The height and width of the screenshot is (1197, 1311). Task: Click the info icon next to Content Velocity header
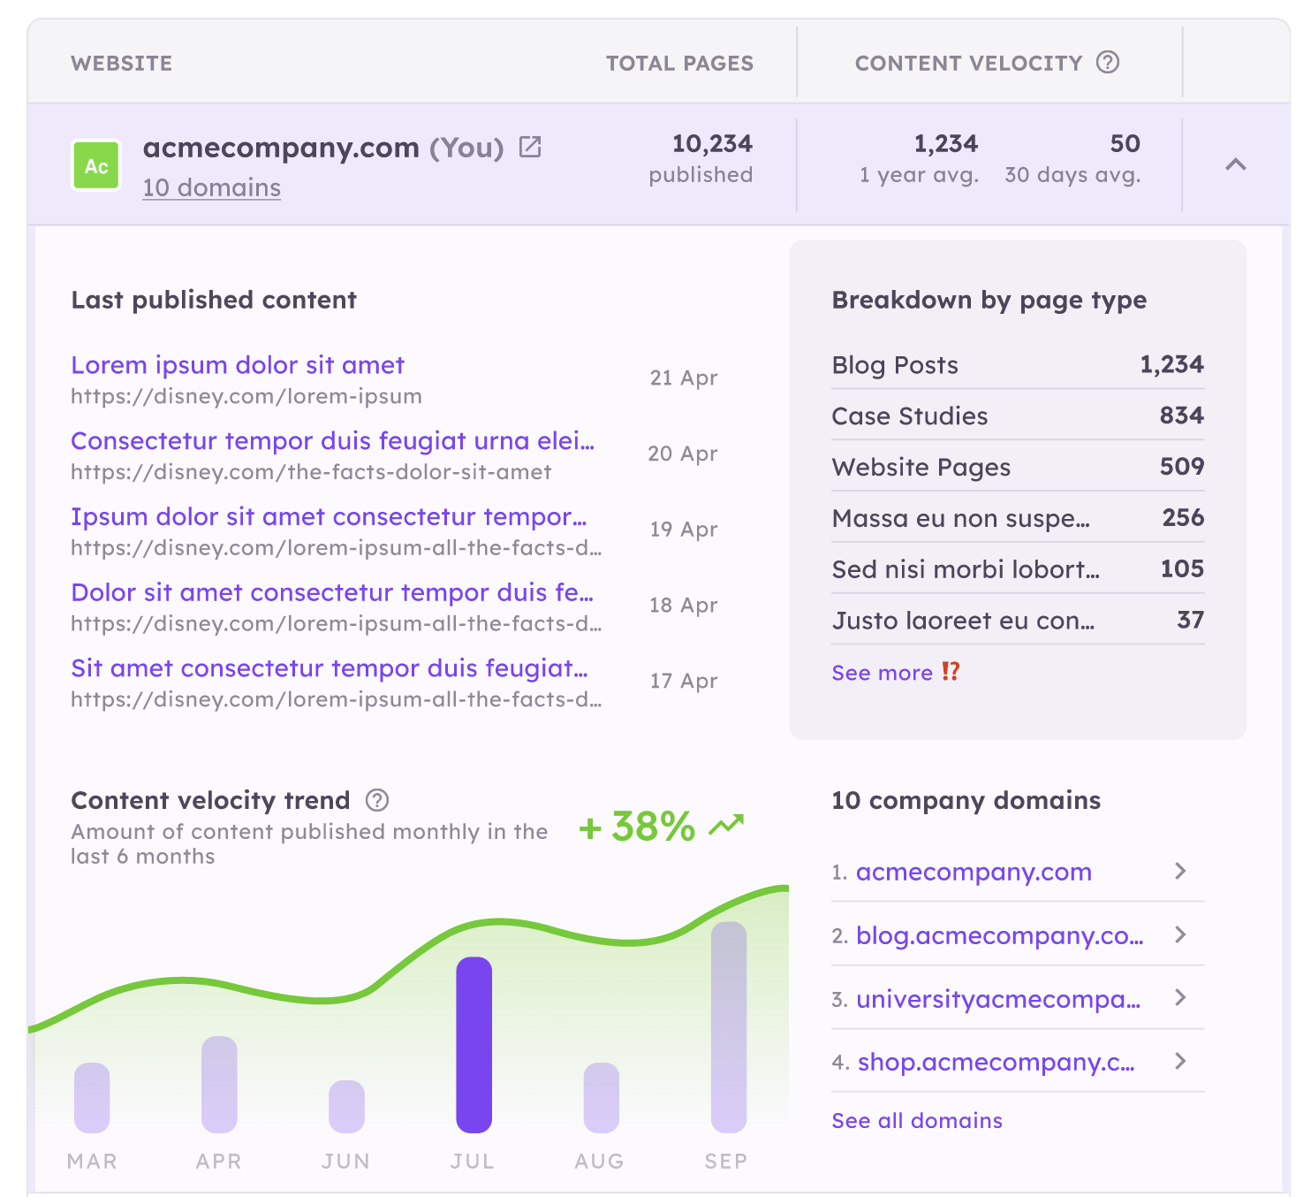[x=1108, y=63]
